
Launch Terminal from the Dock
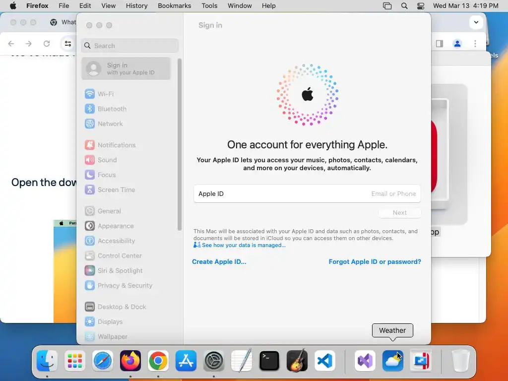[269, 361]
